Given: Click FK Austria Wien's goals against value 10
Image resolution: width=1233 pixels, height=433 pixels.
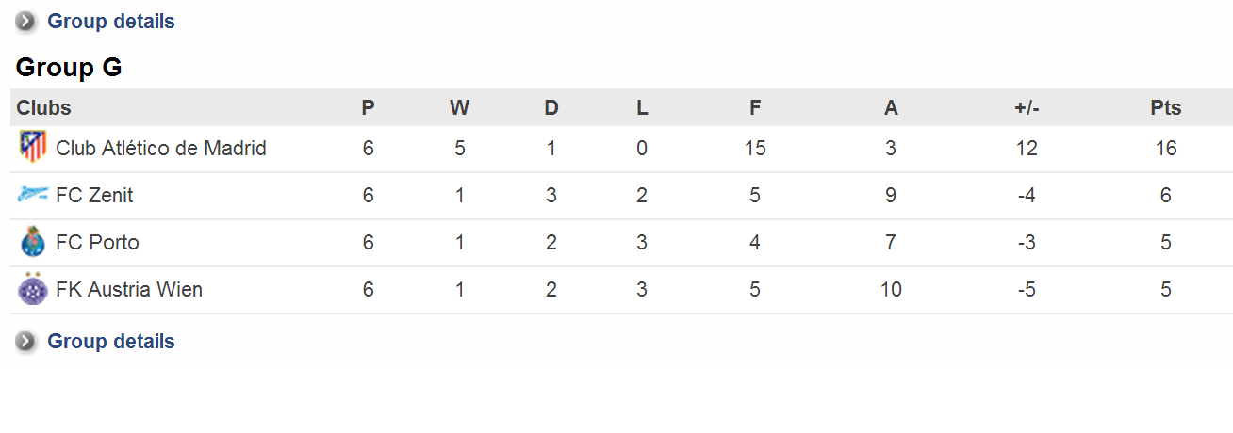Looking at the screenshot, I should (x=891, y=289).
